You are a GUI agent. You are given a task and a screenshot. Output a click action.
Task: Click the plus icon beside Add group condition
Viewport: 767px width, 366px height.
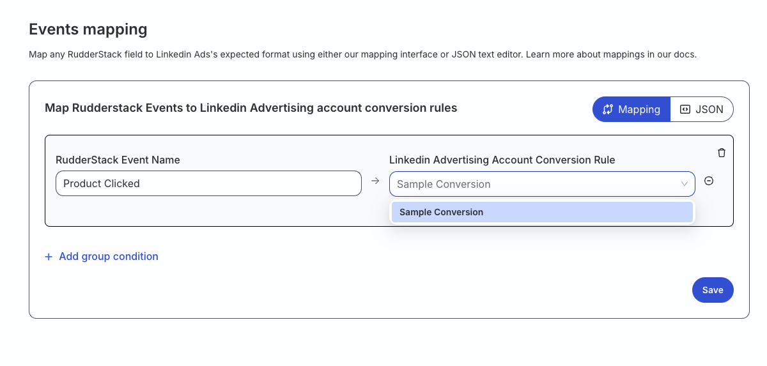[x=49, y=257]
